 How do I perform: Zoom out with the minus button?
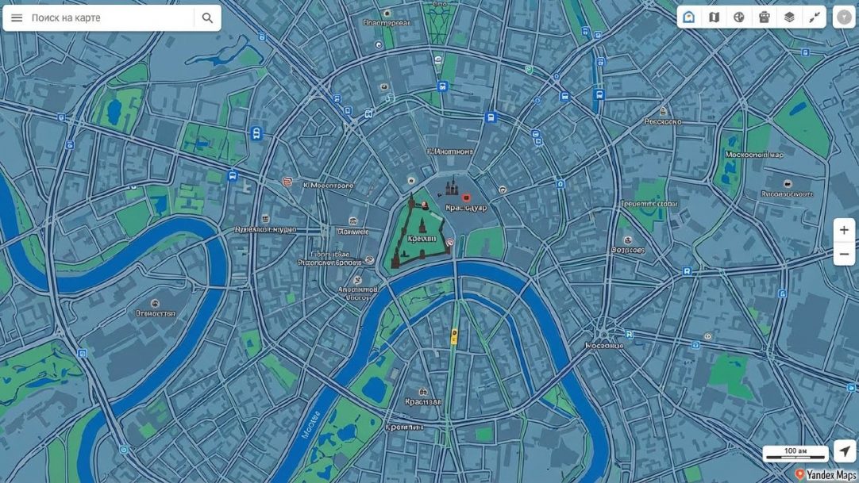(x=844, y=255)
